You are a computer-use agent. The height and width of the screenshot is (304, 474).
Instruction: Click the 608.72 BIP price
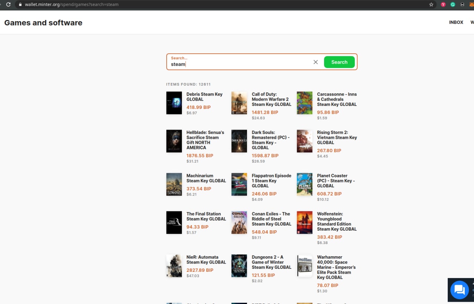point(329,194)
